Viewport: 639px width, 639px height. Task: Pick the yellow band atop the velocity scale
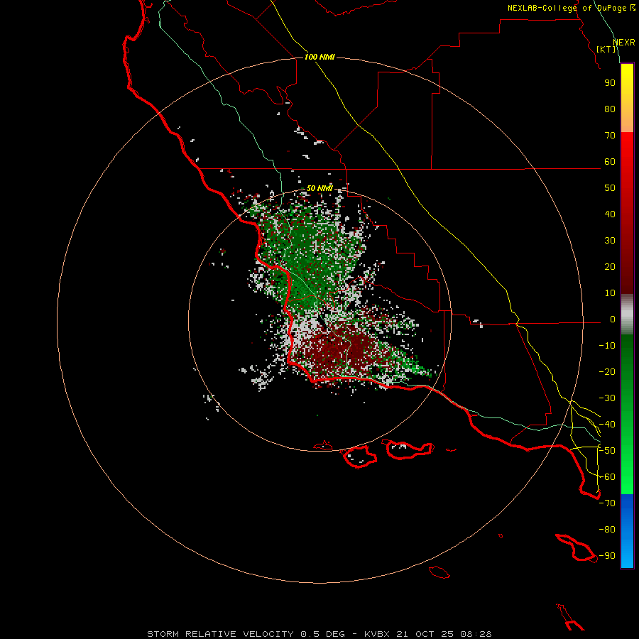pos(627,98)
